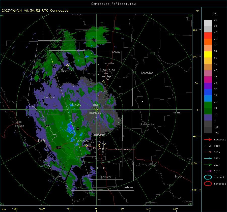
Task: Click the Banff label
Action: pyautogui.click(x=42, y=140)
